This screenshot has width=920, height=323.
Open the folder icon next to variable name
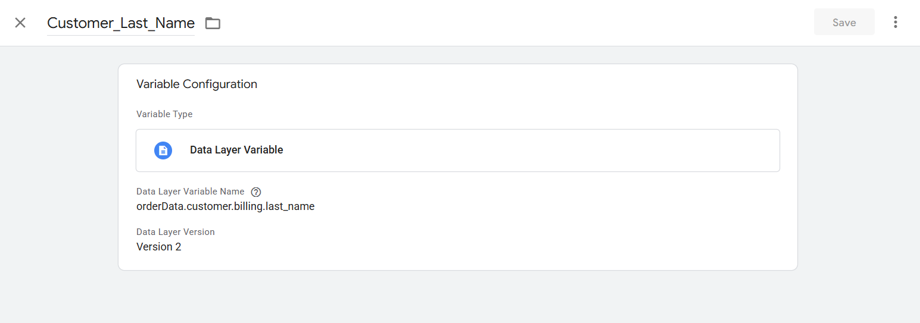pyautogui.click(x=213, y=23)
